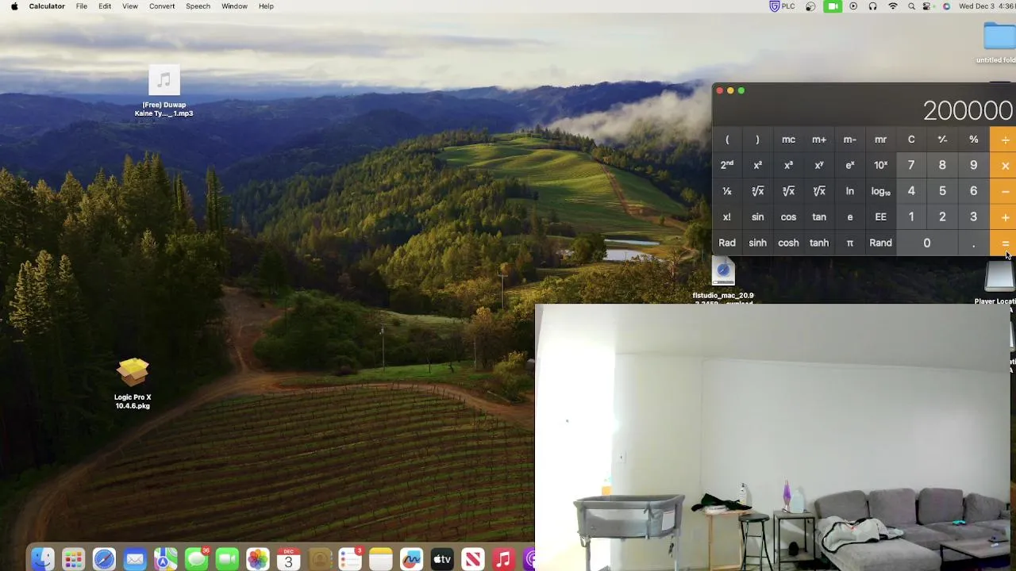The image size is (1016, 571).
Task: Click the digit 6 key
Action: coord(973,191)
